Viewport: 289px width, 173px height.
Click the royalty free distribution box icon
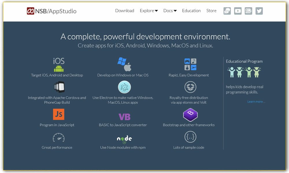[x=190, y=86]
